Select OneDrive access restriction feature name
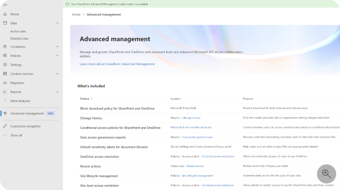The height and width of the screenshot is (190, 340). click(x=99, y=157)
